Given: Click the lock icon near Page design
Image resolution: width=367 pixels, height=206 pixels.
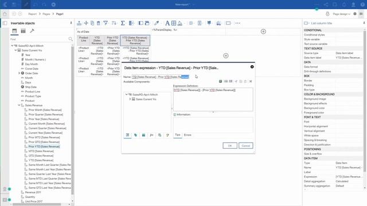Looking at the screenshot, I should pyautogui.click(x=327, y=14).
